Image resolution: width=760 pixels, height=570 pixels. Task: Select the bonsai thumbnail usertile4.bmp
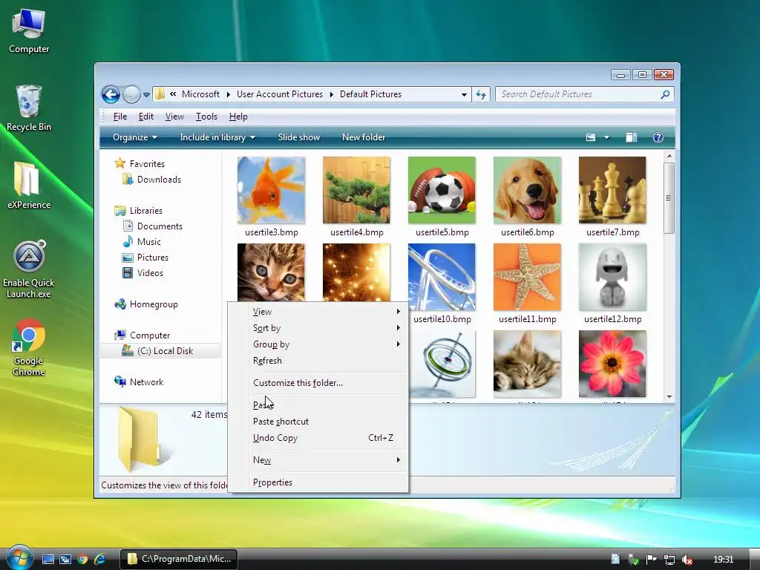point(357,190)
